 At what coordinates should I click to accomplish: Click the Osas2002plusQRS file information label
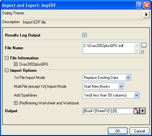click(x=34, y=64)
